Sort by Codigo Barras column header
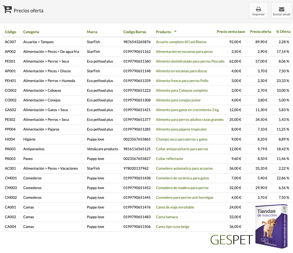This screenshot has height=253, width=293. (135, 32)
